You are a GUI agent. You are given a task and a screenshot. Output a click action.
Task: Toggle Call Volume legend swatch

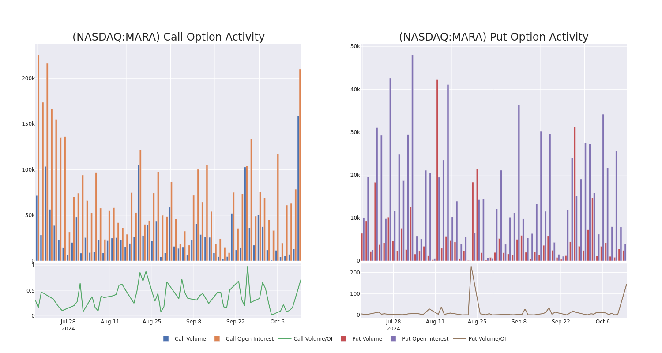click(x=166, y=339)
